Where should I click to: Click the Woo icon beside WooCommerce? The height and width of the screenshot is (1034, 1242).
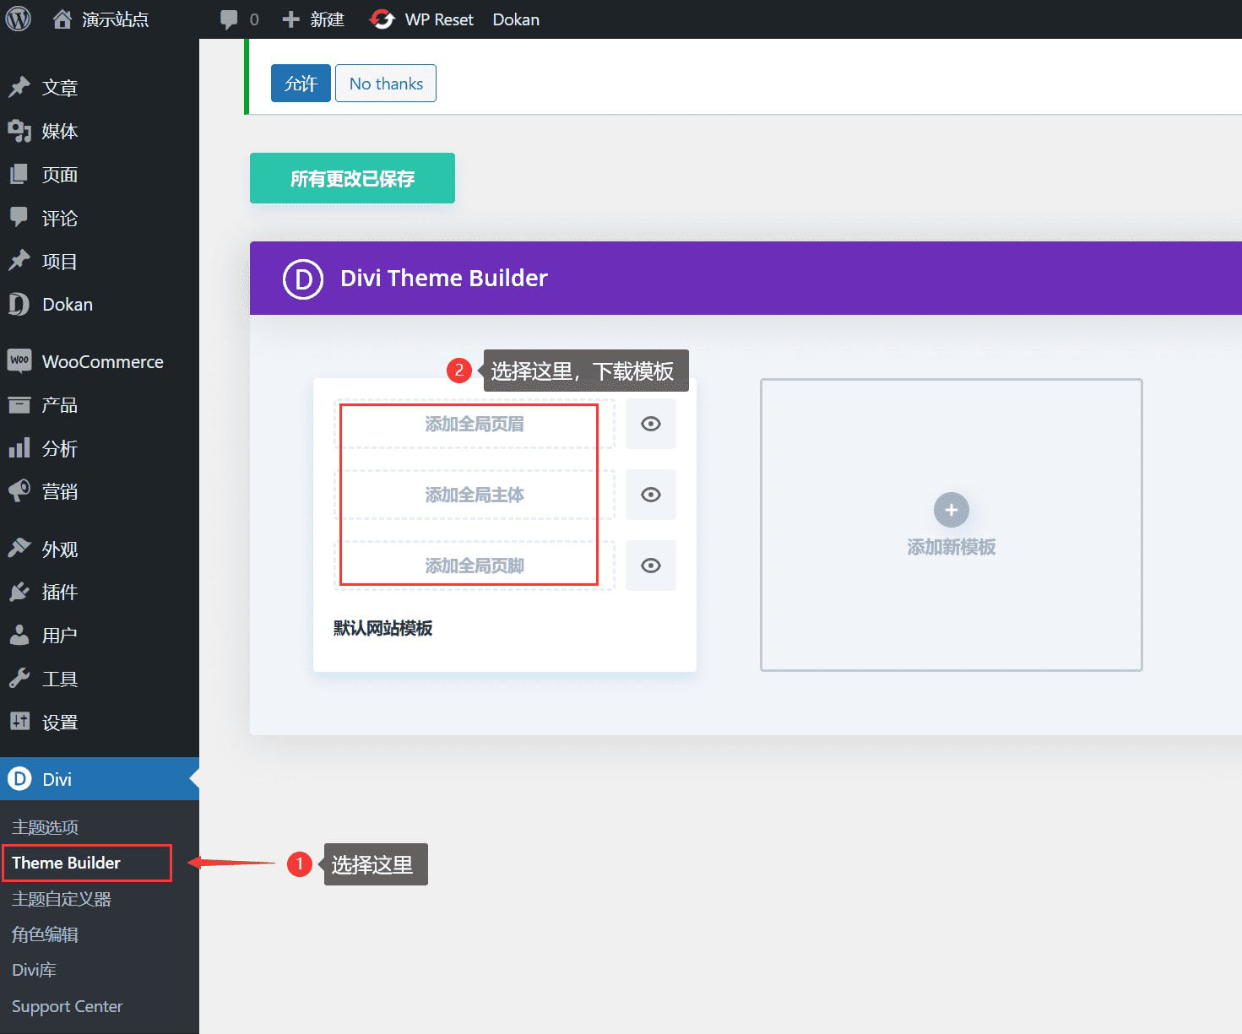(x=19, y=361)
